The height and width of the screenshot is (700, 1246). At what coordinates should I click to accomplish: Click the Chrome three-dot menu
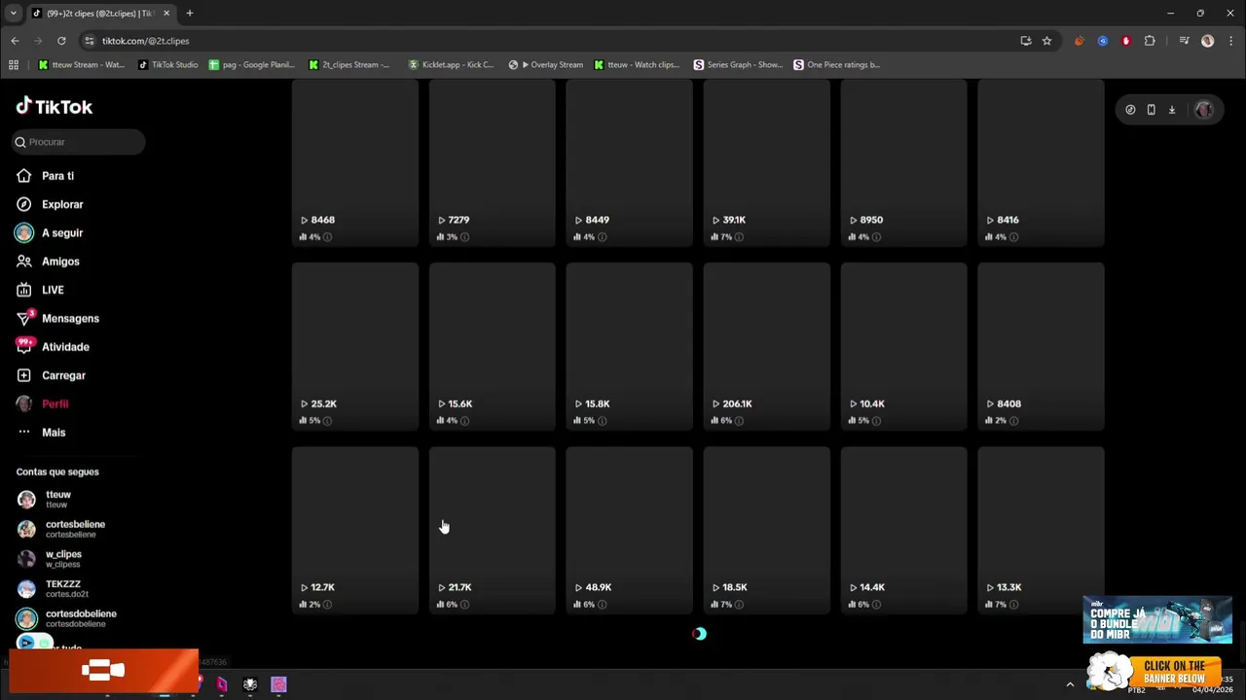(x=1231, y=41)
